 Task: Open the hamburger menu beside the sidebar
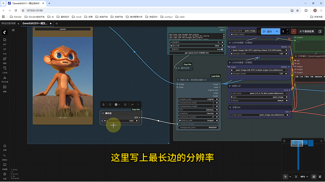13,30
